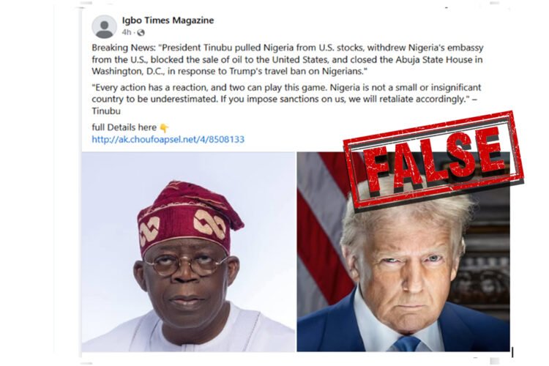The height and width of the screenshot is (366, 549).
Task: Click the blue tie in right photo
Action: pyautogui.click(x=406, y=344)
